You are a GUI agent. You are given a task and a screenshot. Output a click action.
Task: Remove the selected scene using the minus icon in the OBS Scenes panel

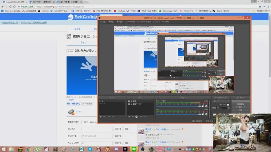[105, 117]
